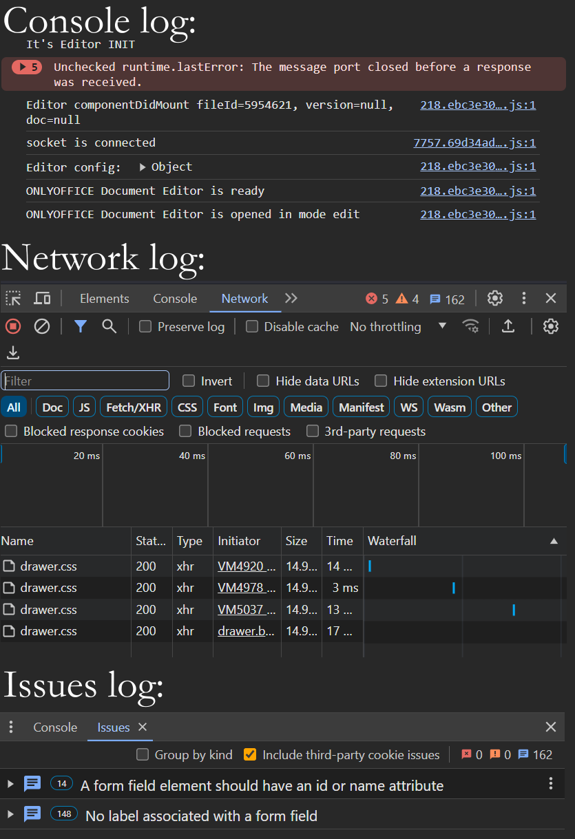The width and height of the screenshot is (575, 839).
Task: Enable Preserve log checkbox
Action: 145,326
